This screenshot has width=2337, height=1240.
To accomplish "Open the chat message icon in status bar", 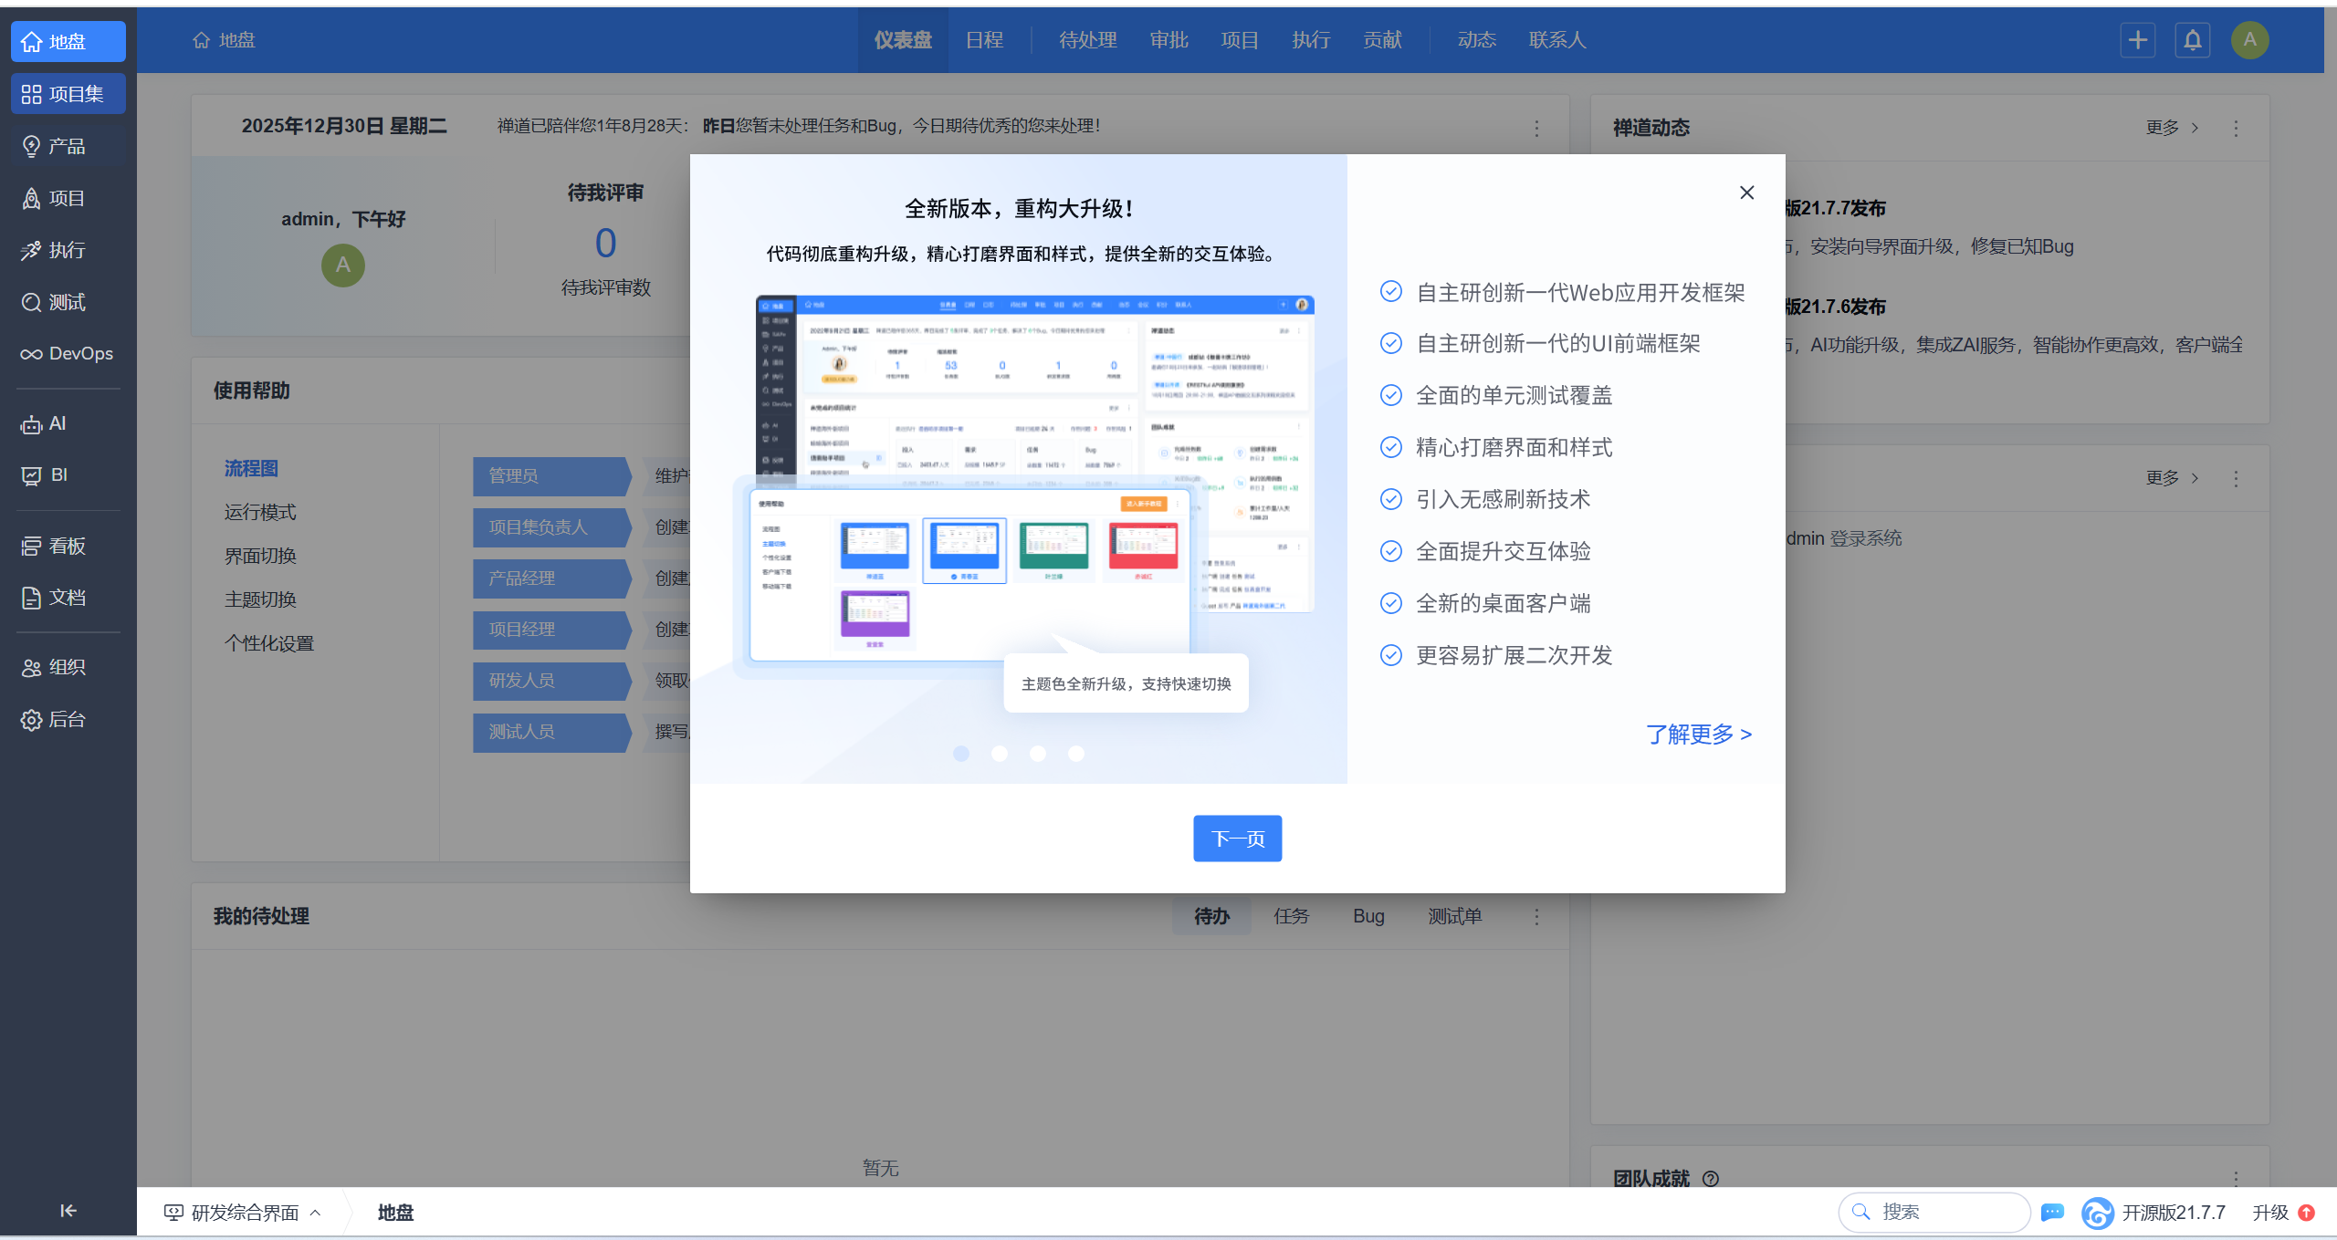I will click(x=2052, y=1212).
